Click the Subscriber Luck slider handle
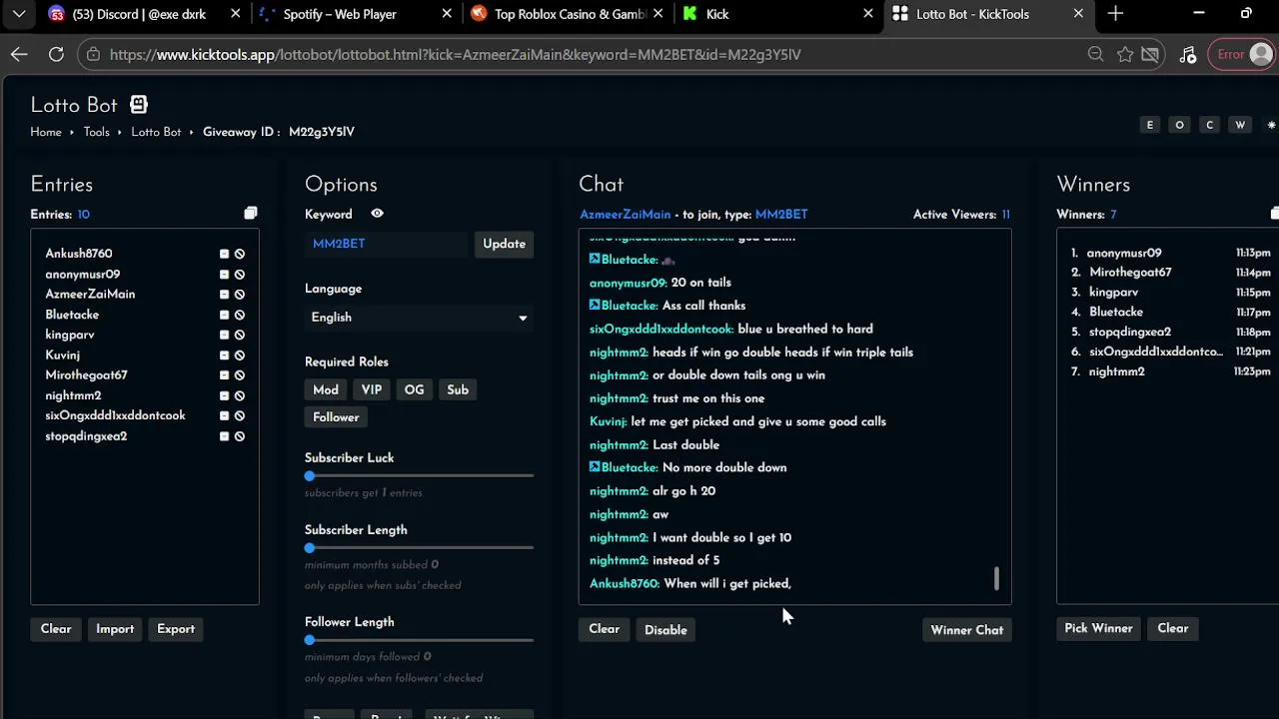Screen dimensions: 1279x719 click(x=310, y=476)
